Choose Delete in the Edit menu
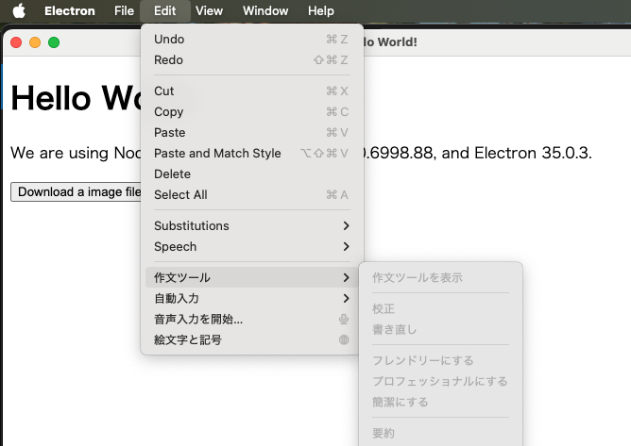The width and height of the screenshot is (631, 446). [252, 174]
